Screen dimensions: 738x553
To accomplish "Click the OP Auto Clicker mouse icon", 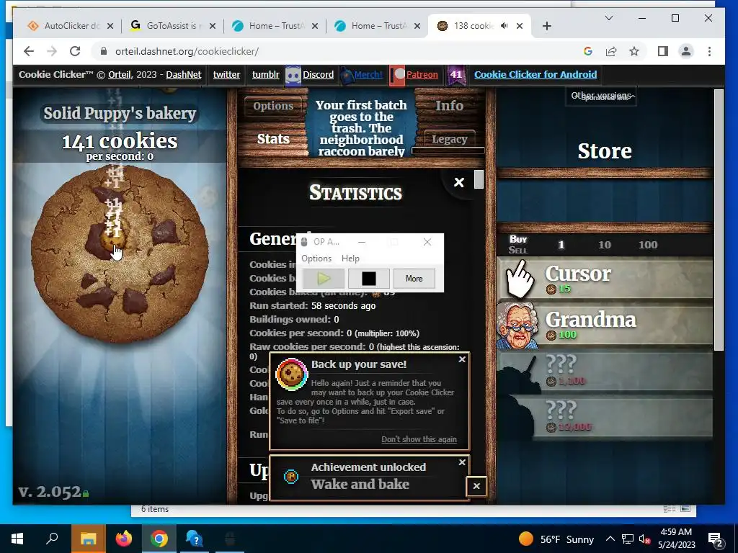I will tap(304, 242).
